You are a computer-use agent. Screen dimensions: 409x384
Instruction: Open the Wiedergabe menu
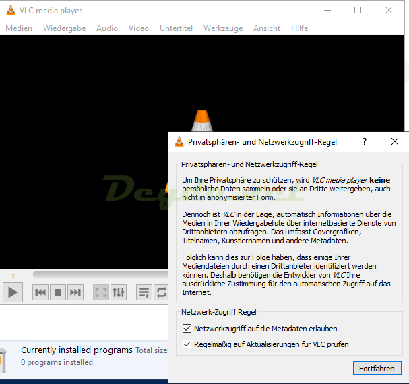coord(64,28)
